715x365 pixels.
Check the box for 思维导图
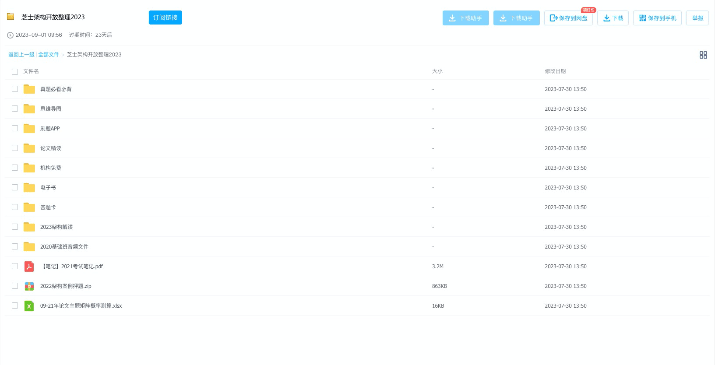[x=15, y=109]
